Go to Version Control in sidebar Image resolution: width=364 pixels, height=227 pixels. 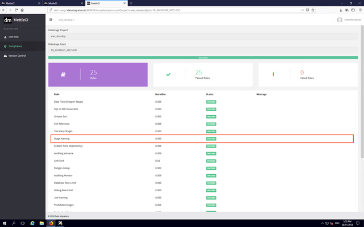[17, 56]
